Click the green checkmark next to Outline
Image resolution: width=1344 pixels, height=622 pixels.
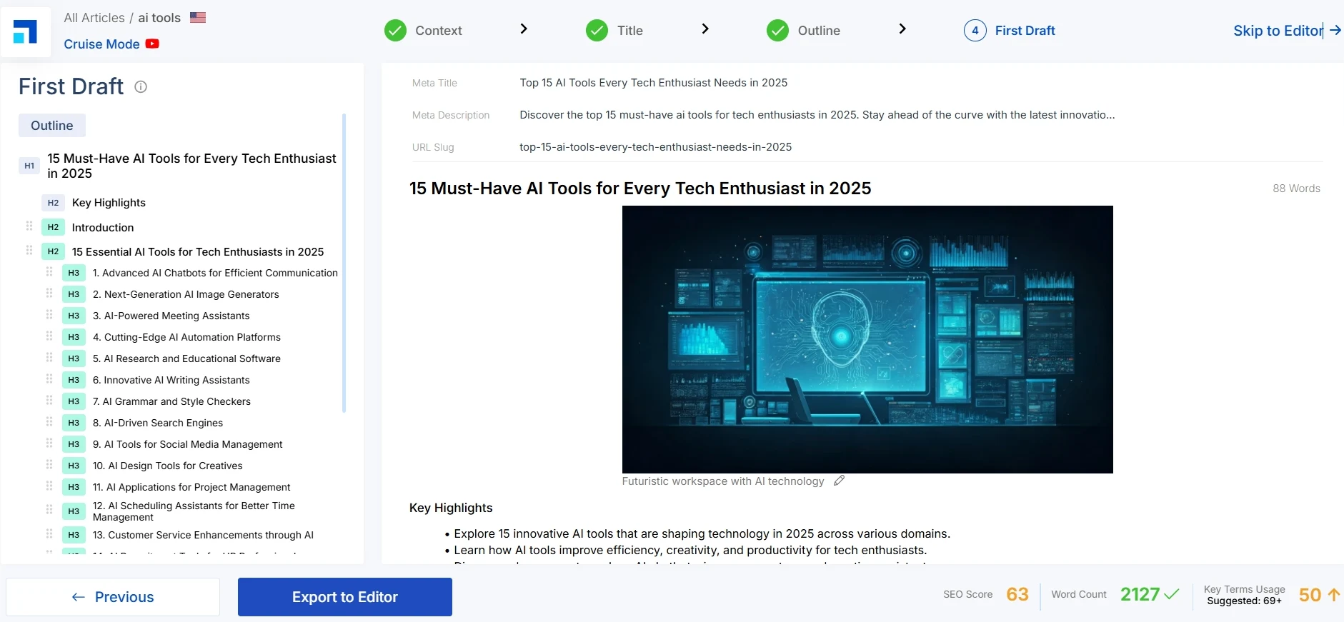pyautogui.click(x=777, y=31)
